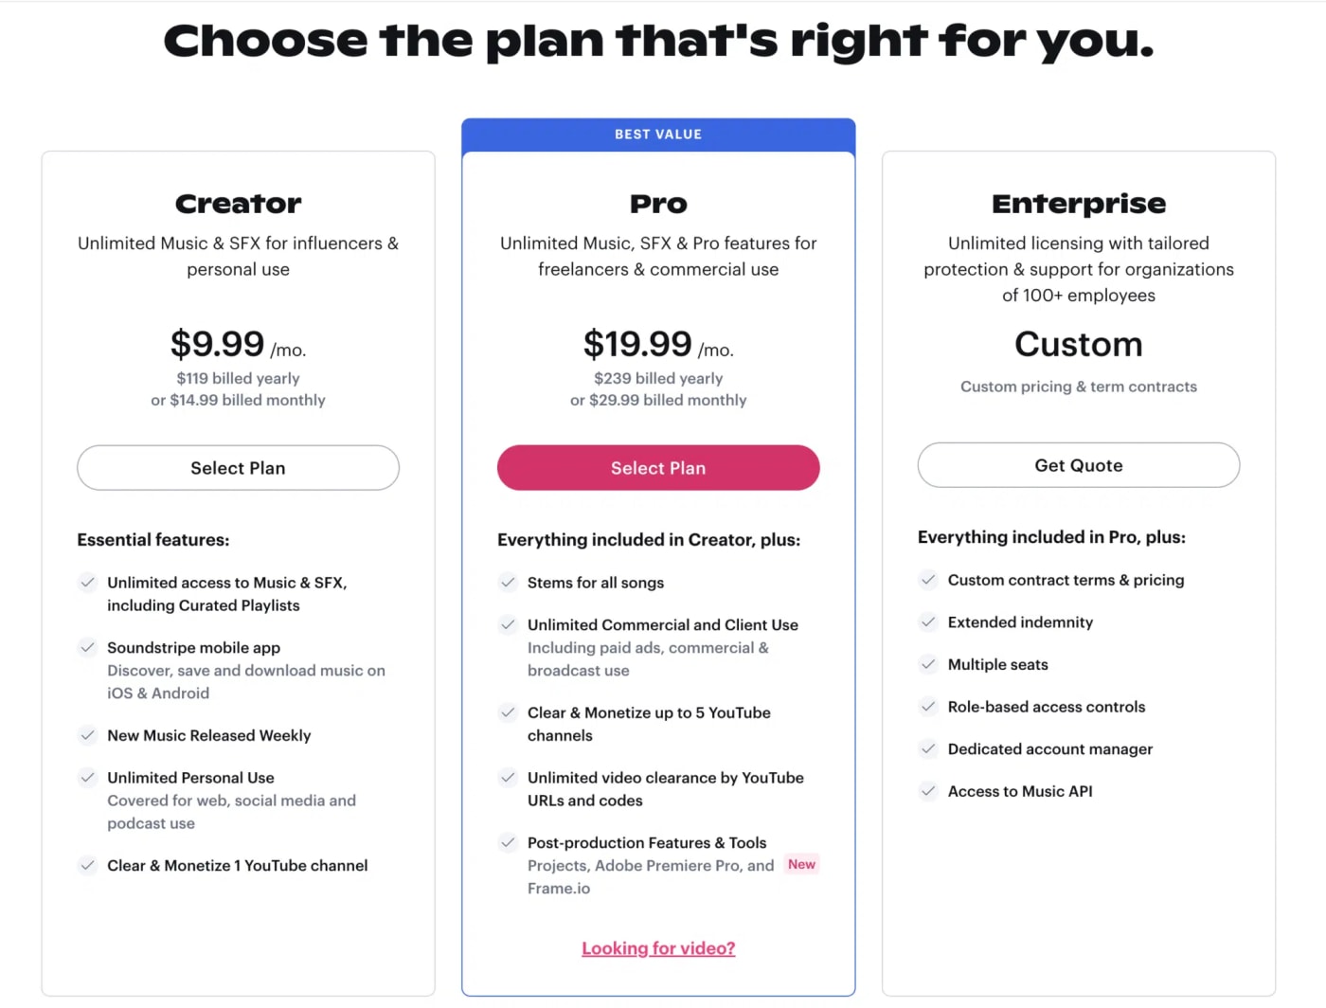Click the checkmark beside Access to Music API
This screenshot has width=1326, height=1008.
(x=927, y=791)
